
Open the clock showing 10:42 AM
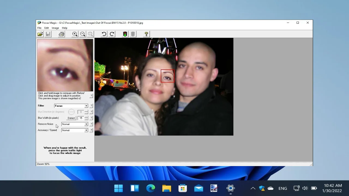point(332,188)
